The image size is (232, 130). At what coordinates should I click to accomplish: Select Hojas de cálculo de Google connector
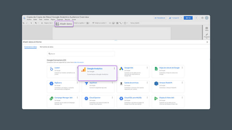click(x=168, y=71)
